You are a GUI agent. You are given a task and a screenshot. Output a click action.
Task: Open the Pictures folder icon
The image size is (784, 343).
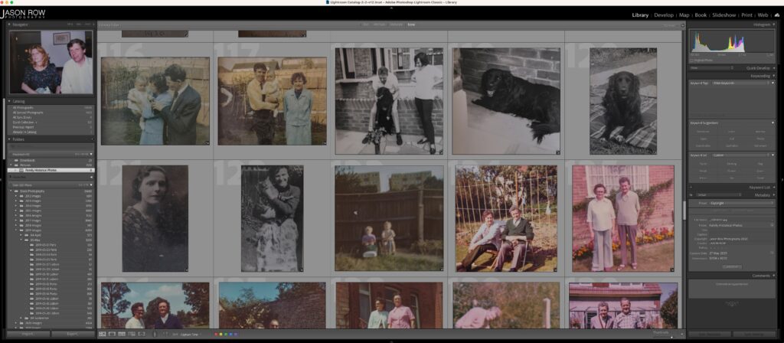point(16,165)
